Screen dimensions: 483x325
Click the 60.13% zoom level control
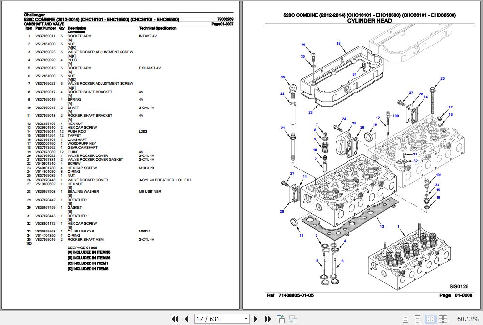pyautogui.click(x=468, y=319)
